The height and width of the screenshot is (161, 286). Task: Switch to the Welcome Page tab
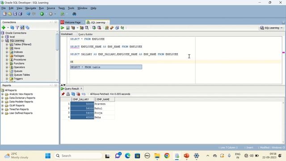[x=72, y=22]
